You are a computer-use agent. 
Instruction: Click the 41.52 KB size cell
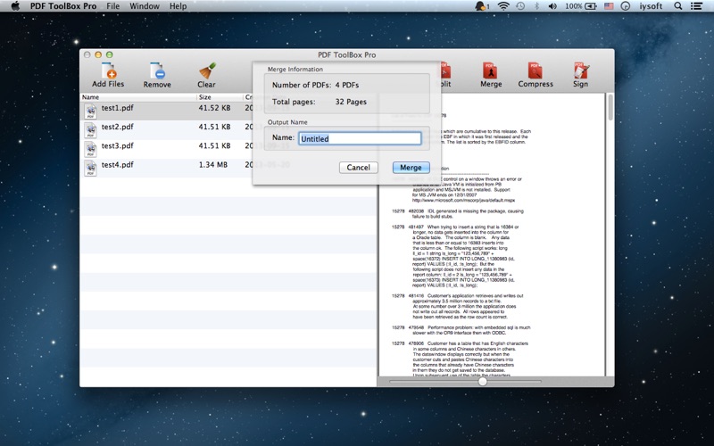[214, 108]
